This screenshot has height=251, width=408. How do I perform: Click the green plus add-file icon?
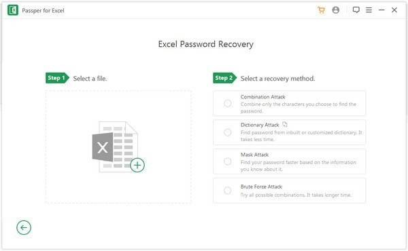[137, 165]
